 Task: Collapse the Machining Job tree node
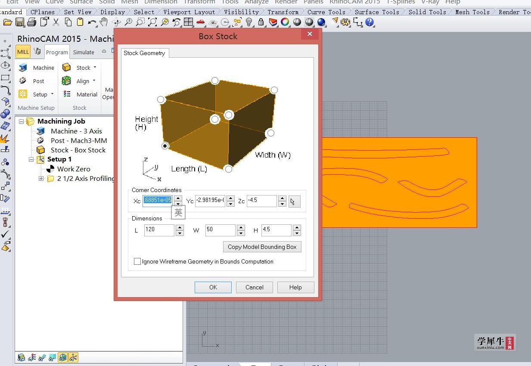(x=21, y=121)
